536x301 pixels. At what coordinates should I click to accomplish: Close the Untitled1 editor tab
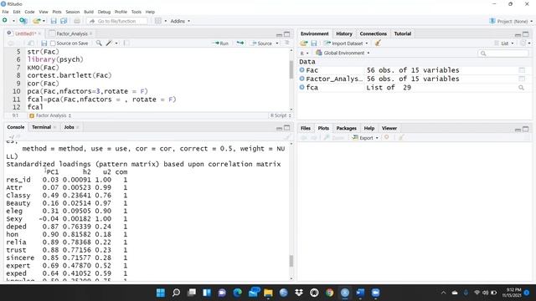point(39,33)
